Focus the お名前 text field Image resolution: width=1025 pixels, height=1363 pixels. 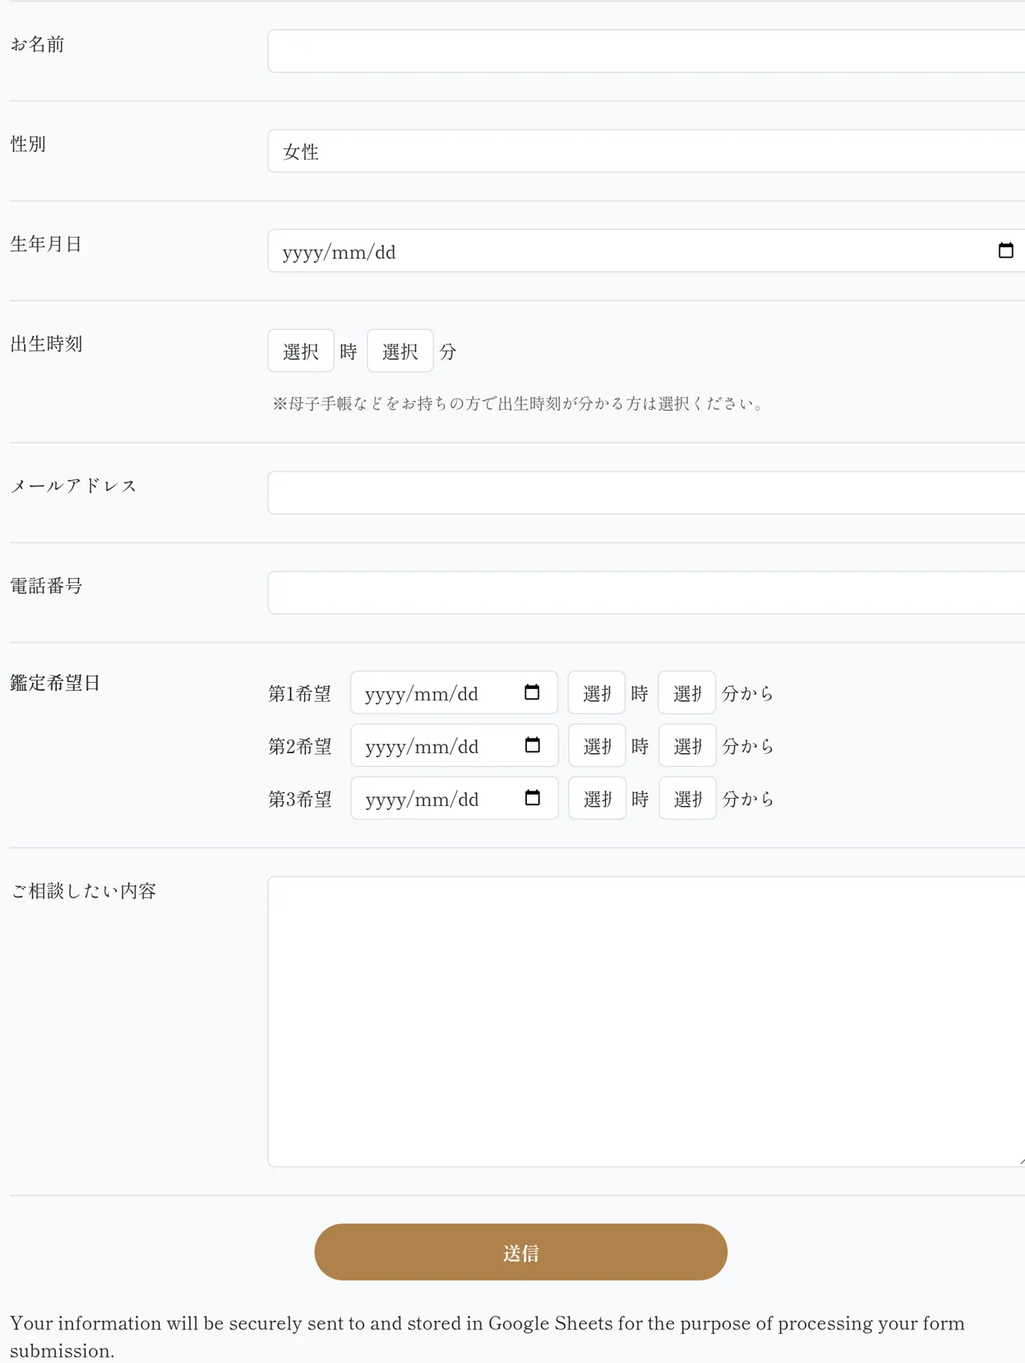646,51
